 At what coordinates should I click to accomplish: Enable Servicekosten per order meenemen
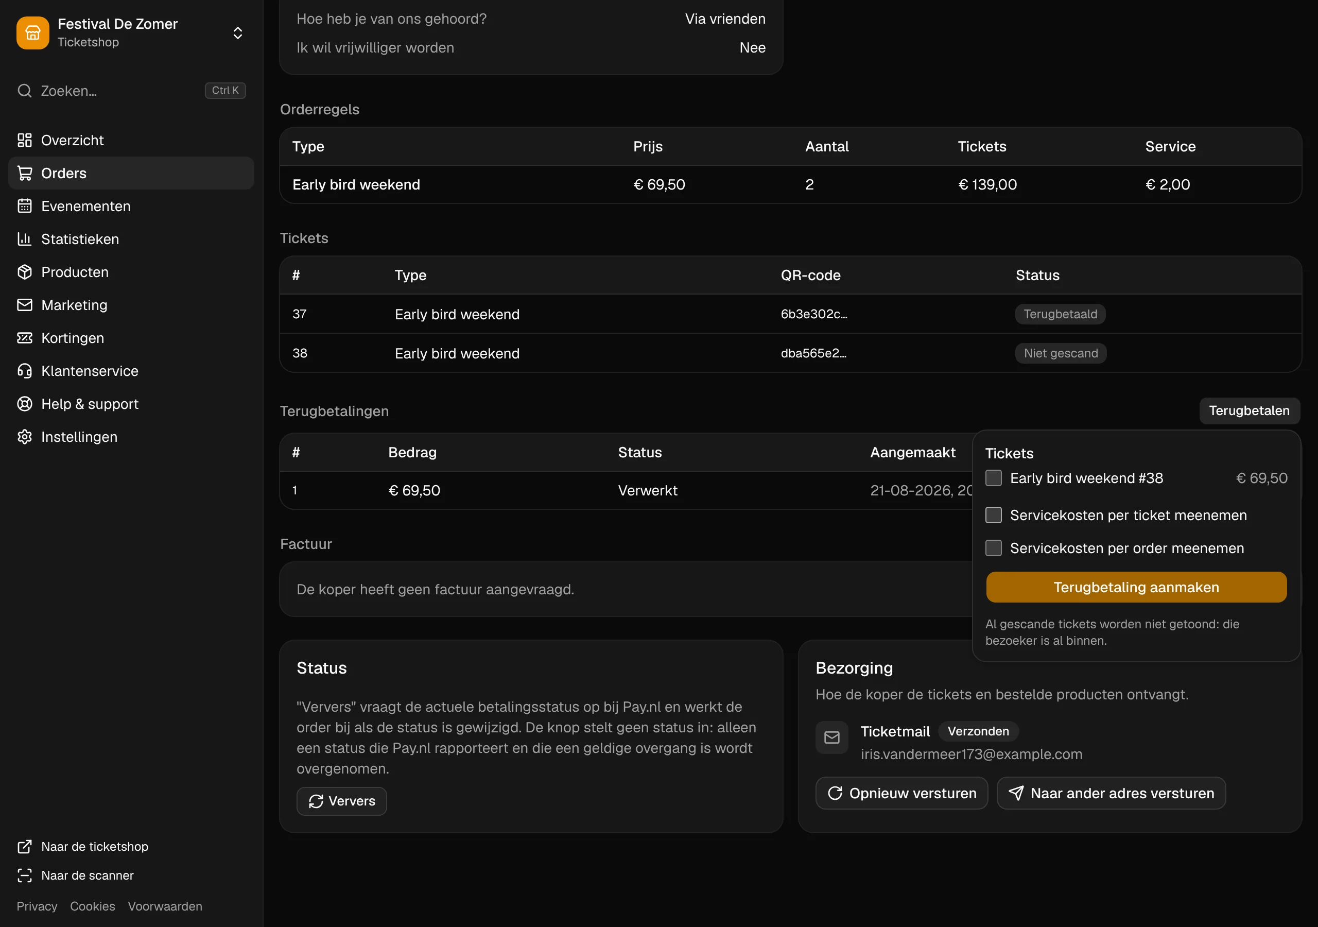(994, 548)
